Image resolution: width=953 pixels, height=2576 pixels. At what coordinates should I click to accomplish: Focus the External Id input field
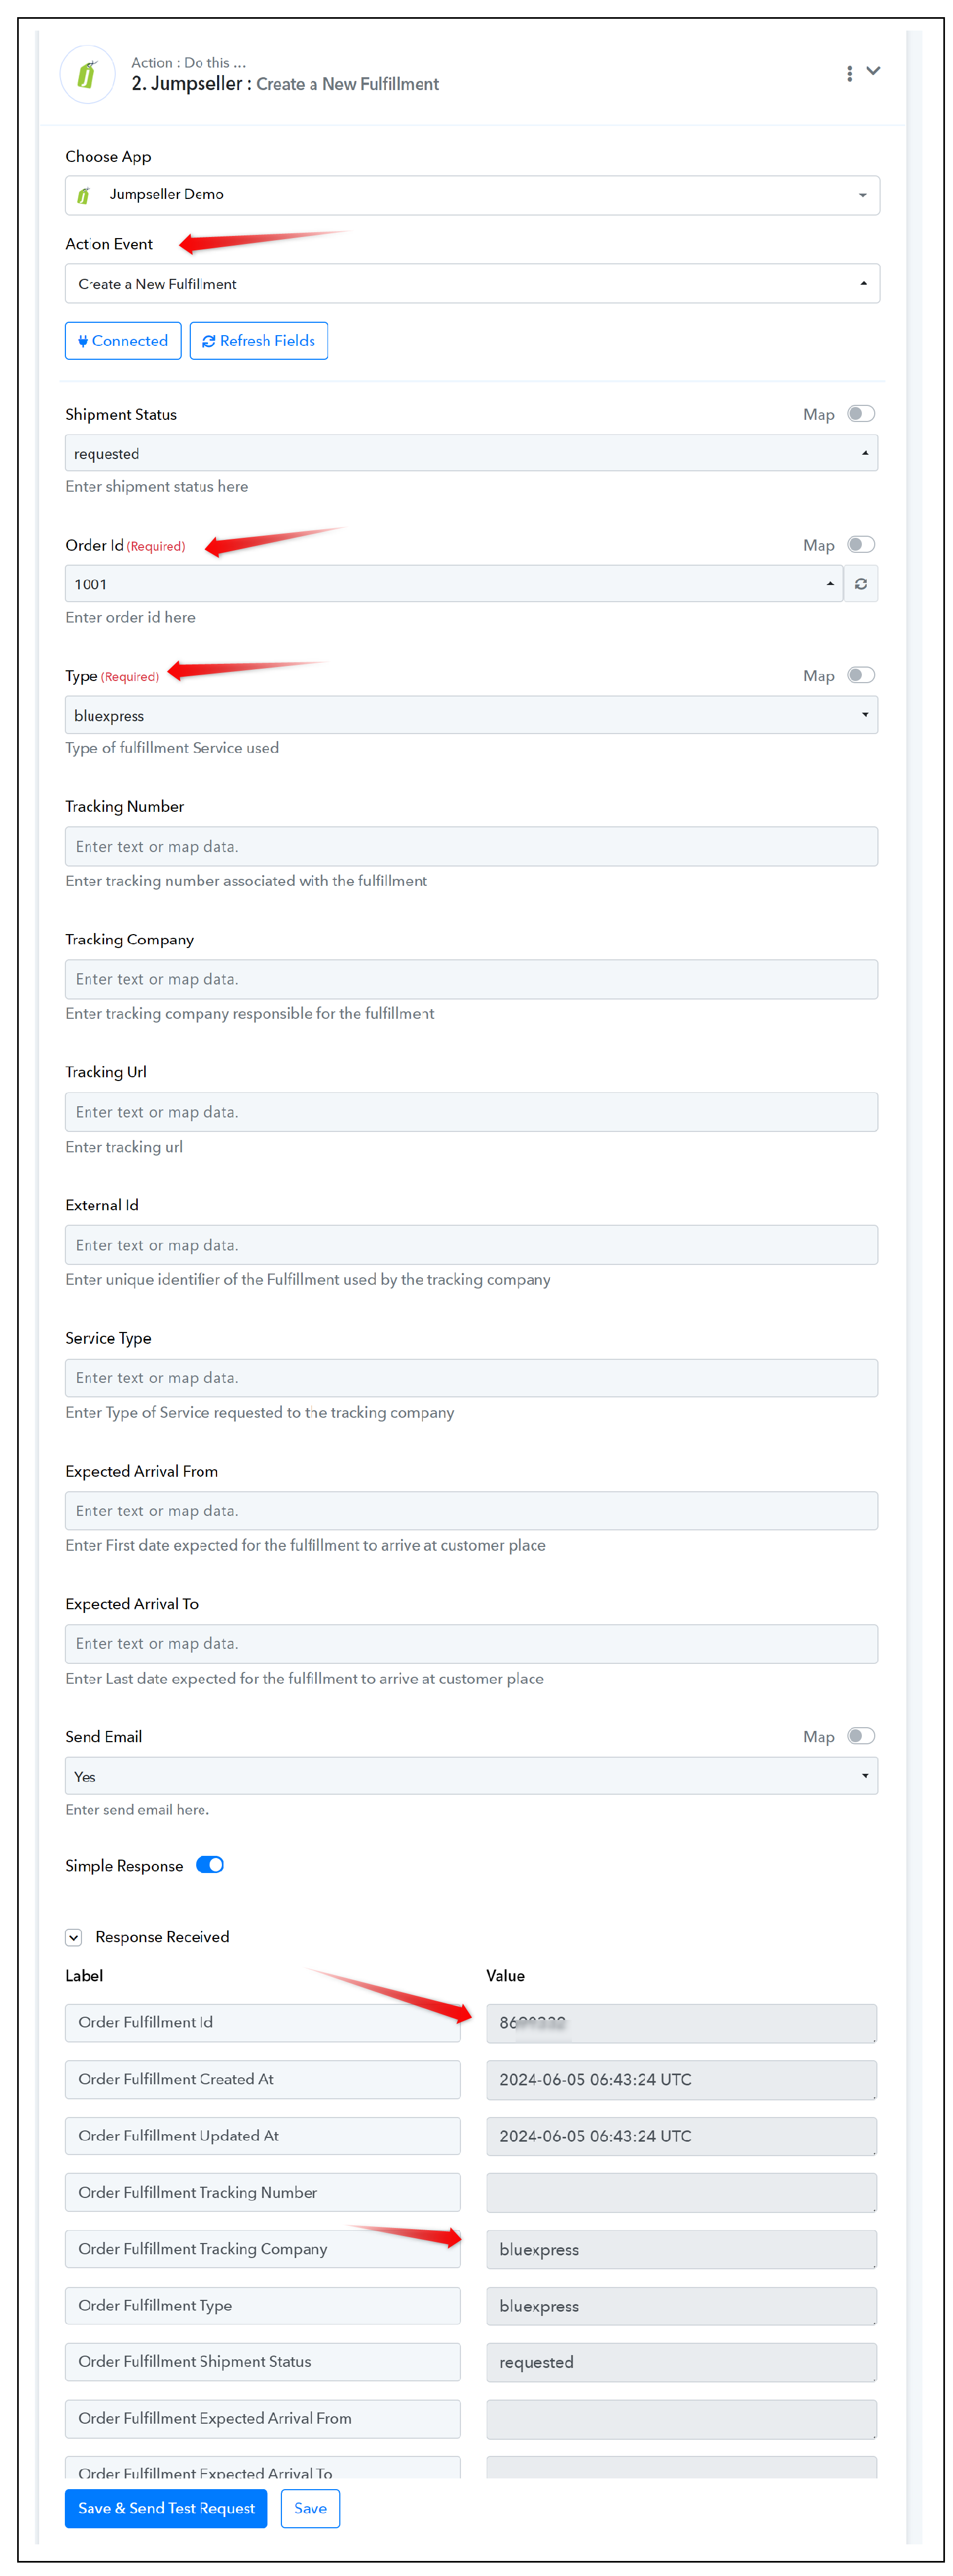[471, 1245]
